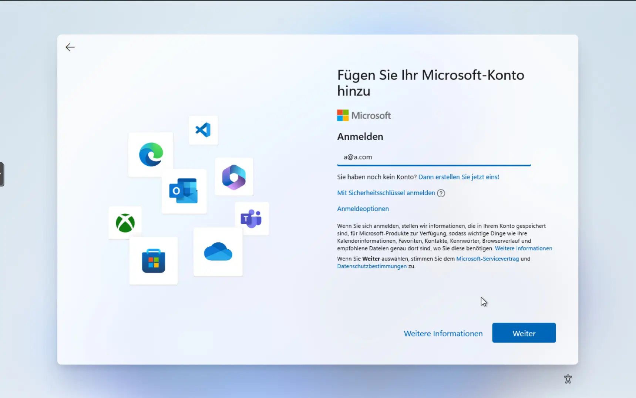
Task: Click the dark handle on the left screen edge
Action: (x=2, y=174)
